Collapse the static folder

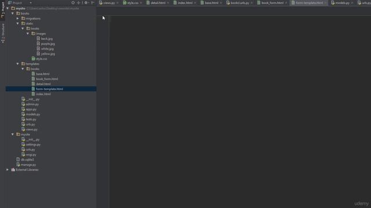click(18, 24)
